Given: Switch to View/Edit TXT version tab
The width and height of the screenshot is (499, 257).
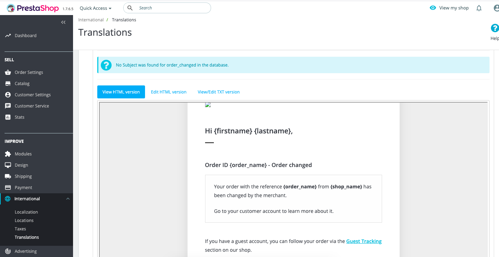Looking at the screenshot, I should click(x=218, y=92).
